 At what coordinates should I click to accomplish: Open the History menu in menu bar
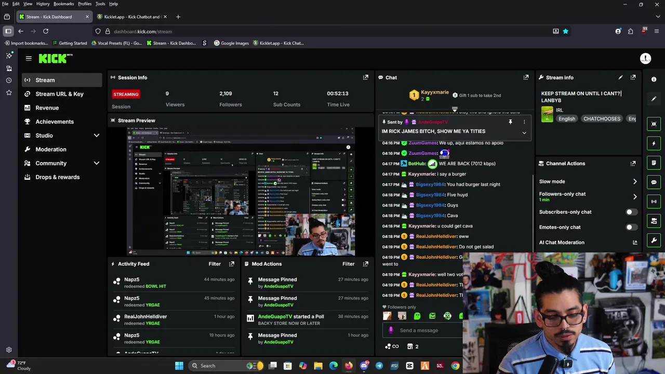tap(43, 4)
